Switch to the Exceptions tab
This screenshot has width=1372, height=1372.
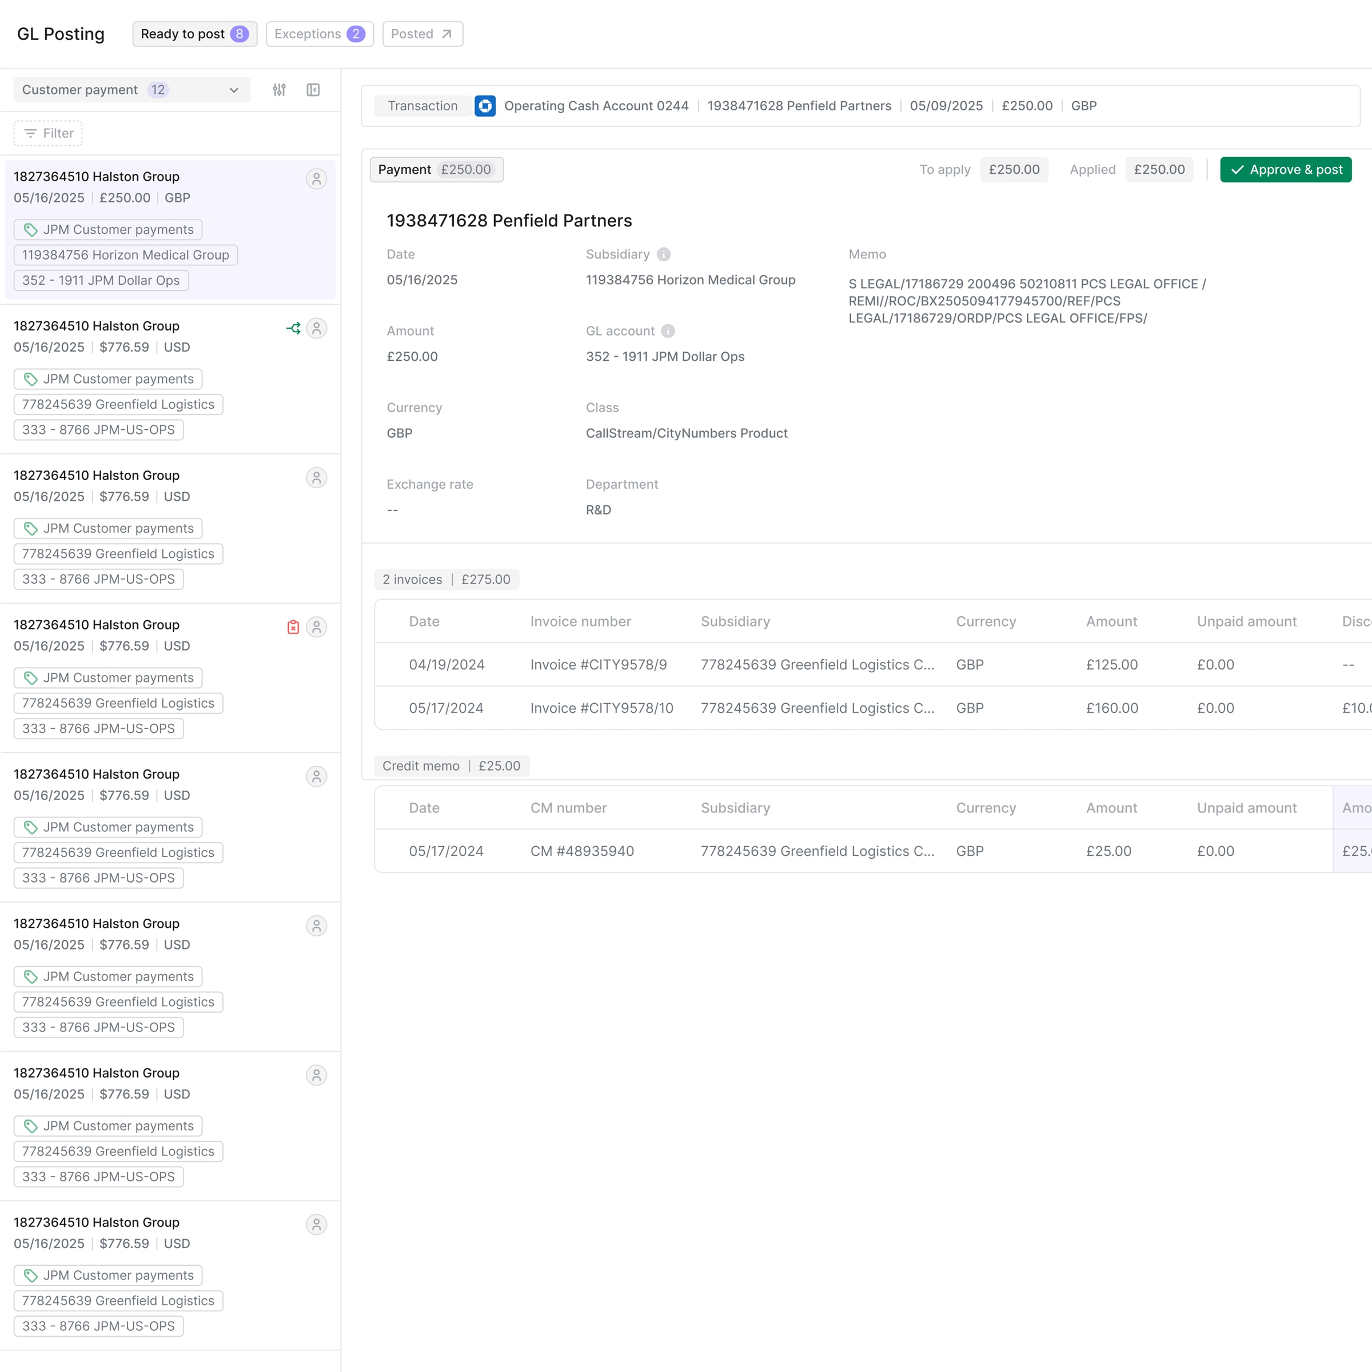pyautogui.click(x=320, y=34)
